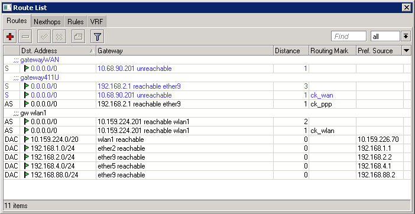Click flag icon of 192.168.88.0/24 route
The height and width of the screenshot is (214, 415).
pyautogui.click(x=27, y=175)
